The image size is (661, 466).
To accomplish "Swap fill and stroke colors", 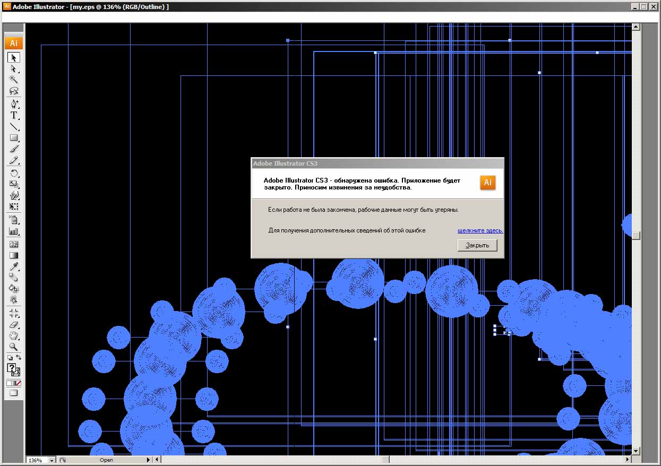I will (18, 358).
